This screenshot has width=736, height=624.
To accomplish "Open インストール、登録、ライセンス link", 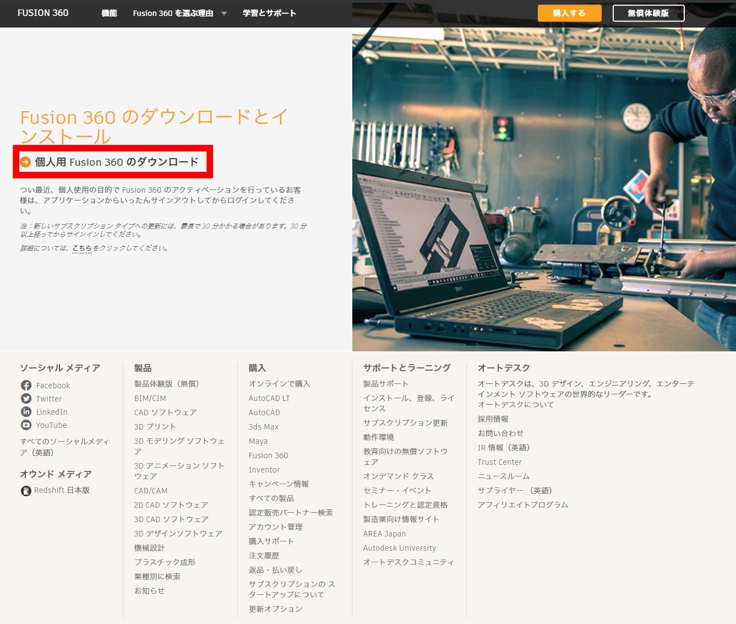I will pos(409,403).
